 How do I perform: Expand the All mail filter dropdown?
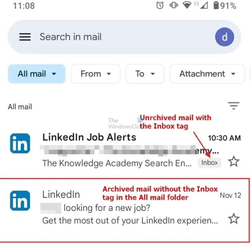click(37, 74)
